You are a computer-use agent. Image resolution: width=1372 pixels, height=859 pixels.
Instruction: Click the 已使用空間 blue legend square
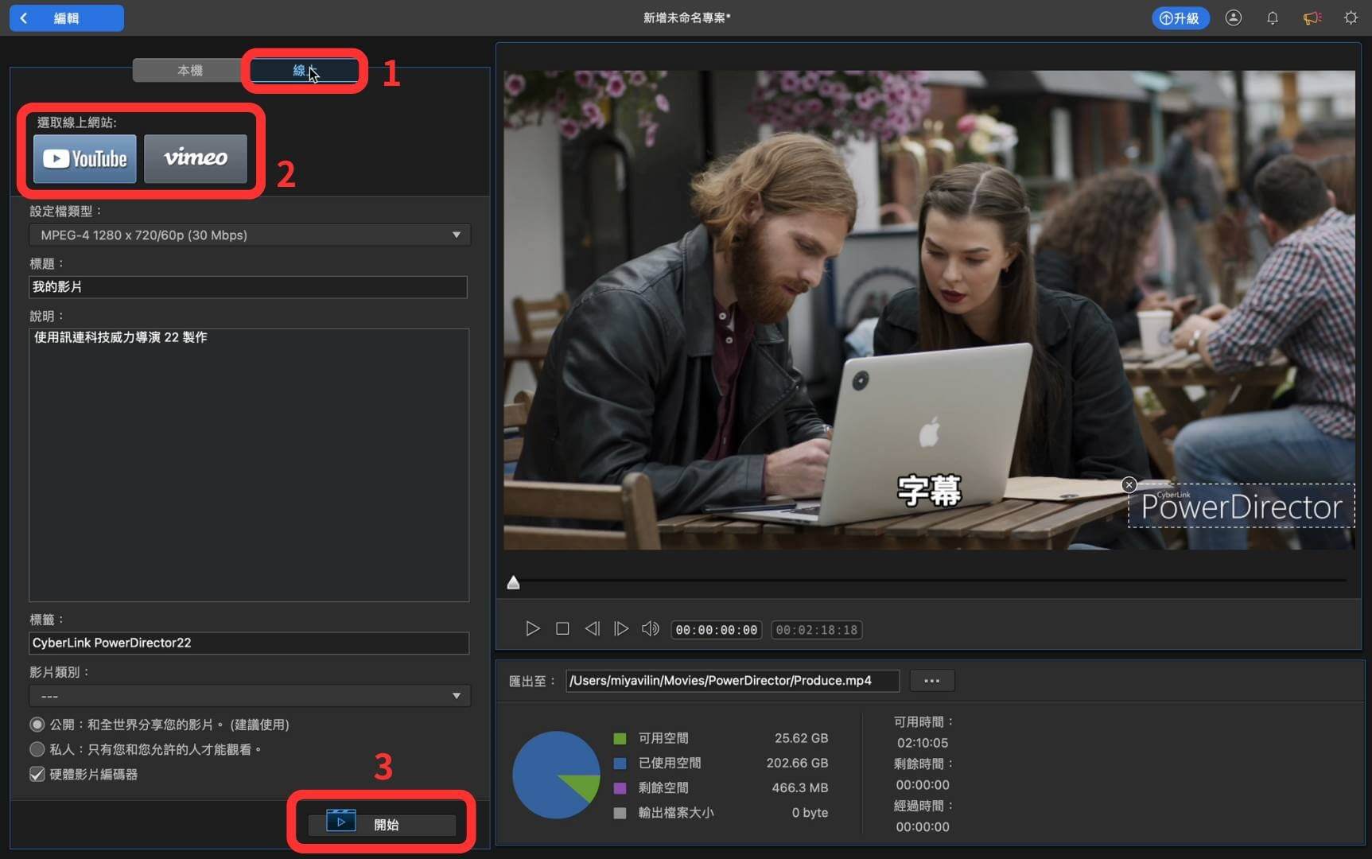click(x=620, y=763)
